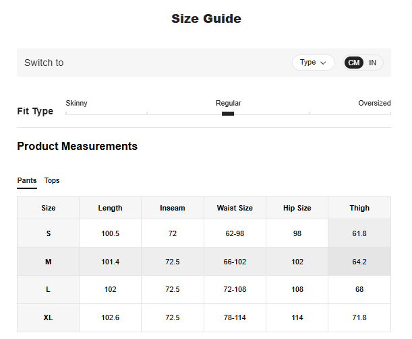412x339 pixels.
Task: Select the Pants tab
Action: [27, 180]
